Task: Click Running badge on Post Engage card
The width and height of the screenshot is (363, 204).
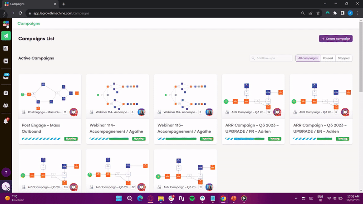Action: pyautogui.click(x=71, y=139)
